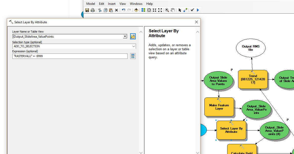Click the 'Layer Name or Table View' label
294x154 pixels.
(28, 32)
